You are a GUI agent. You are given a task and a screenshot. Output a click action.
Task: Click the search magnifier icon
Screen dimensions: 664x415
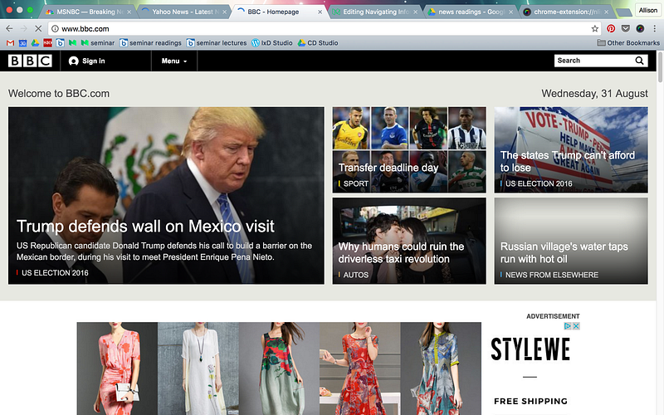tap(639, 61)
